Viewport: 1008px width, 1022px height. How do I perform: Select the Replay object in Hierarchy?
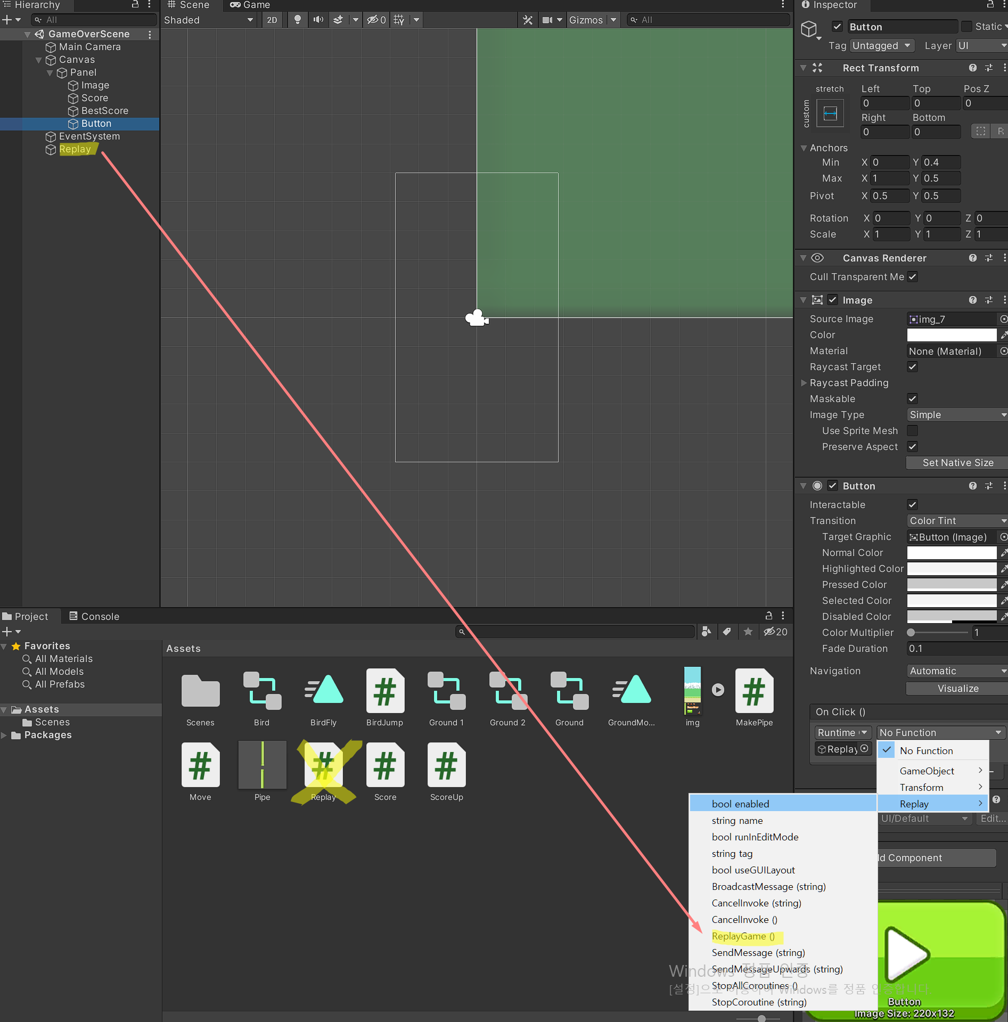[75, 149]
